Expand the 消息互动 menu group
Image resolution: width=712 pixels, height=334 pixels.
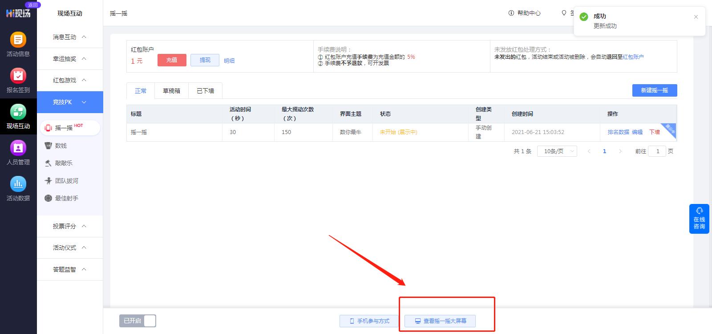[x=70, y=37]
